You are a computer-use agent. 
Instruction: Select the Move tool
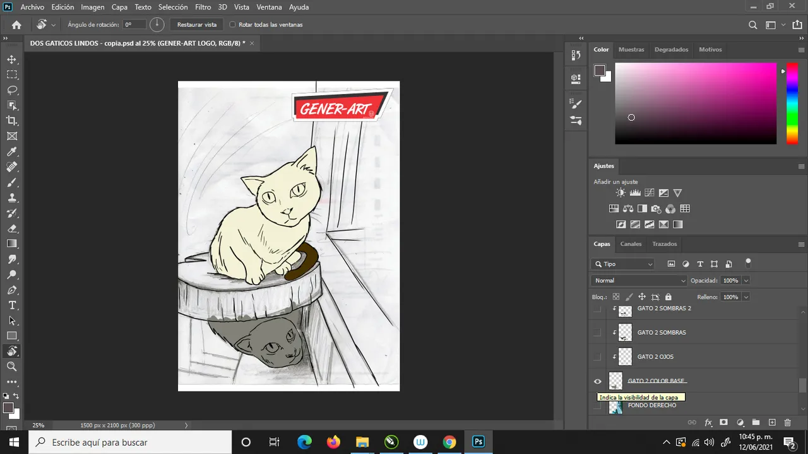click(11, 59)
